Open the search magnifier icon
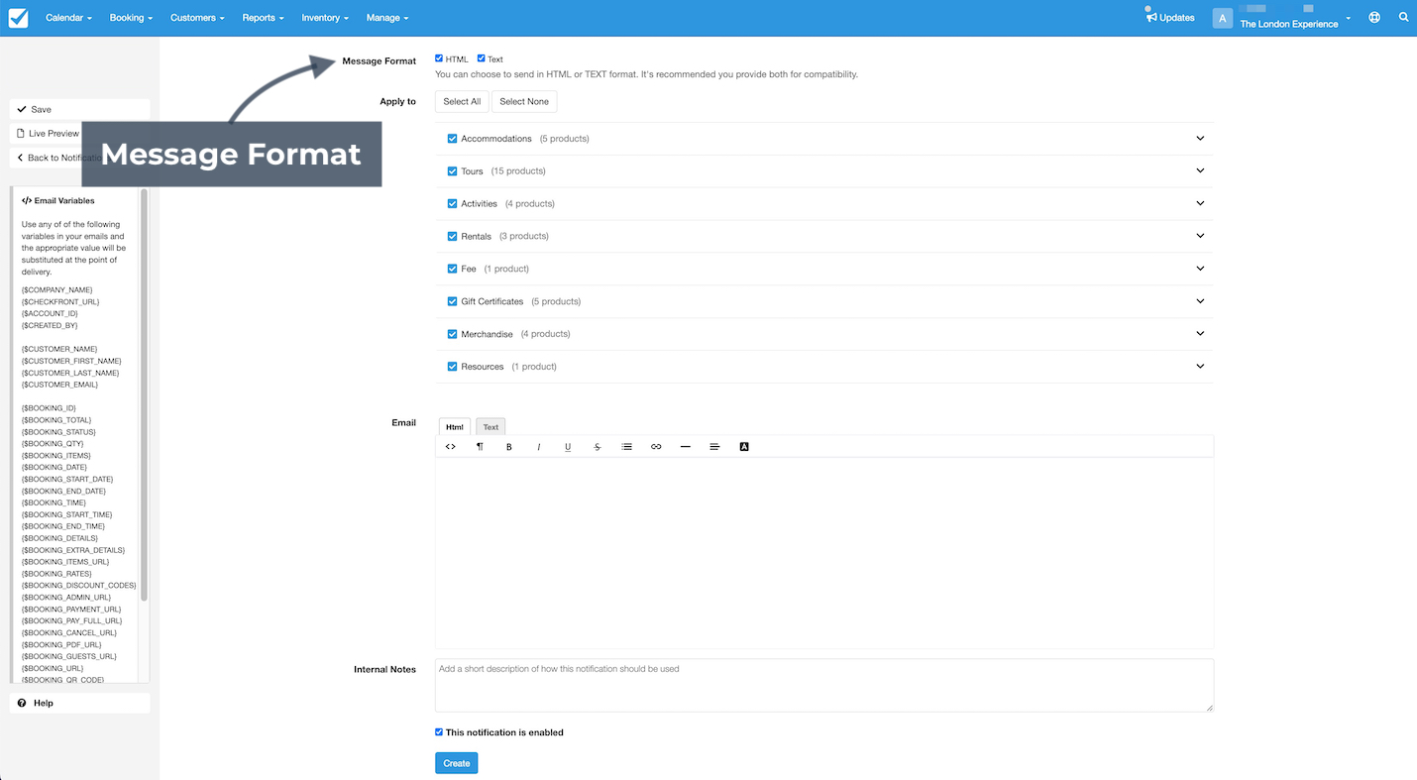1417x780 pixels. [1403, 17]
